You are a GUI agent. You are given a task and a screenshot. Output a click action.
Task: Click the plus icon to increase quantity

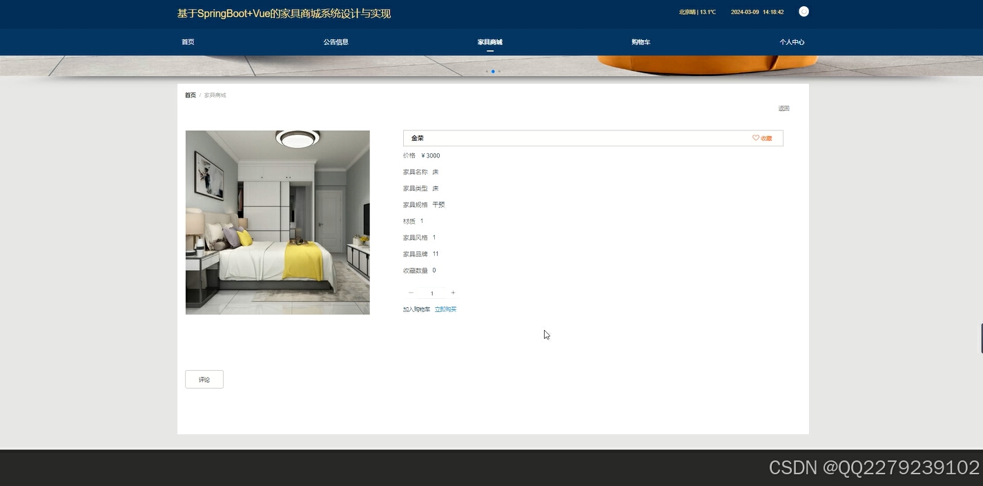pyautogui.click(x=453, y=293)
